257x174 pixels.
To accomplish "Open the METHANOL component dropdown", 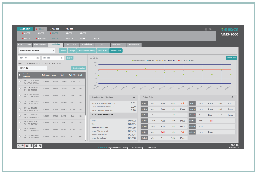I will pyautogui.click(x=32, y=68).
